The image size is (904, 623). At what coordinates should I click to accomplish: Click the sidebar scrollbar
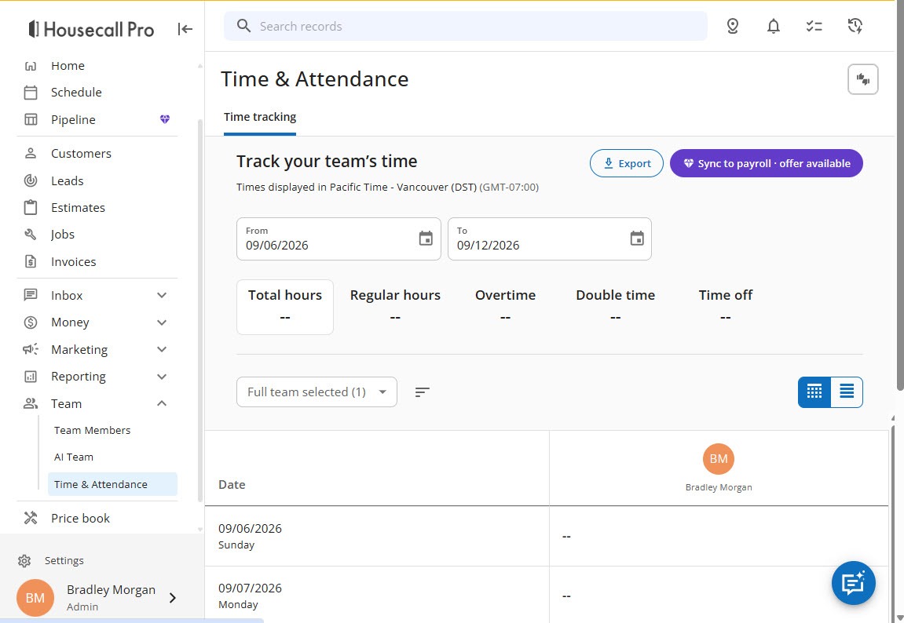click(x=200, y=311)
